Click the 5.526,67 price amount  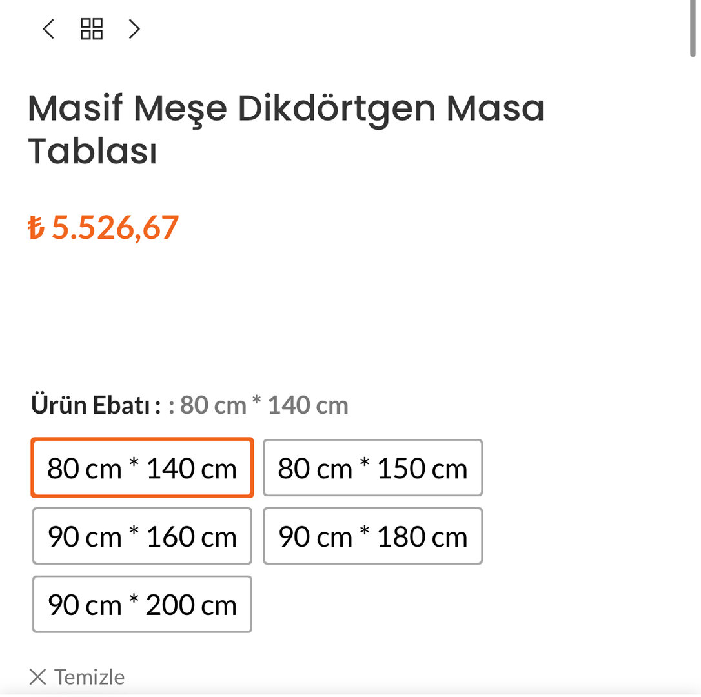click(114, 228)
